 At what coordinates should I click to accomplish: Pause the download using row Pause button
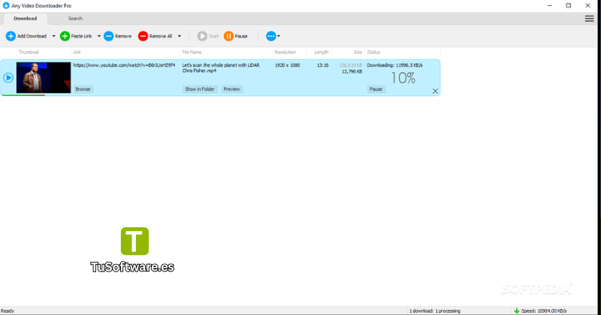(x=376, y=88)
